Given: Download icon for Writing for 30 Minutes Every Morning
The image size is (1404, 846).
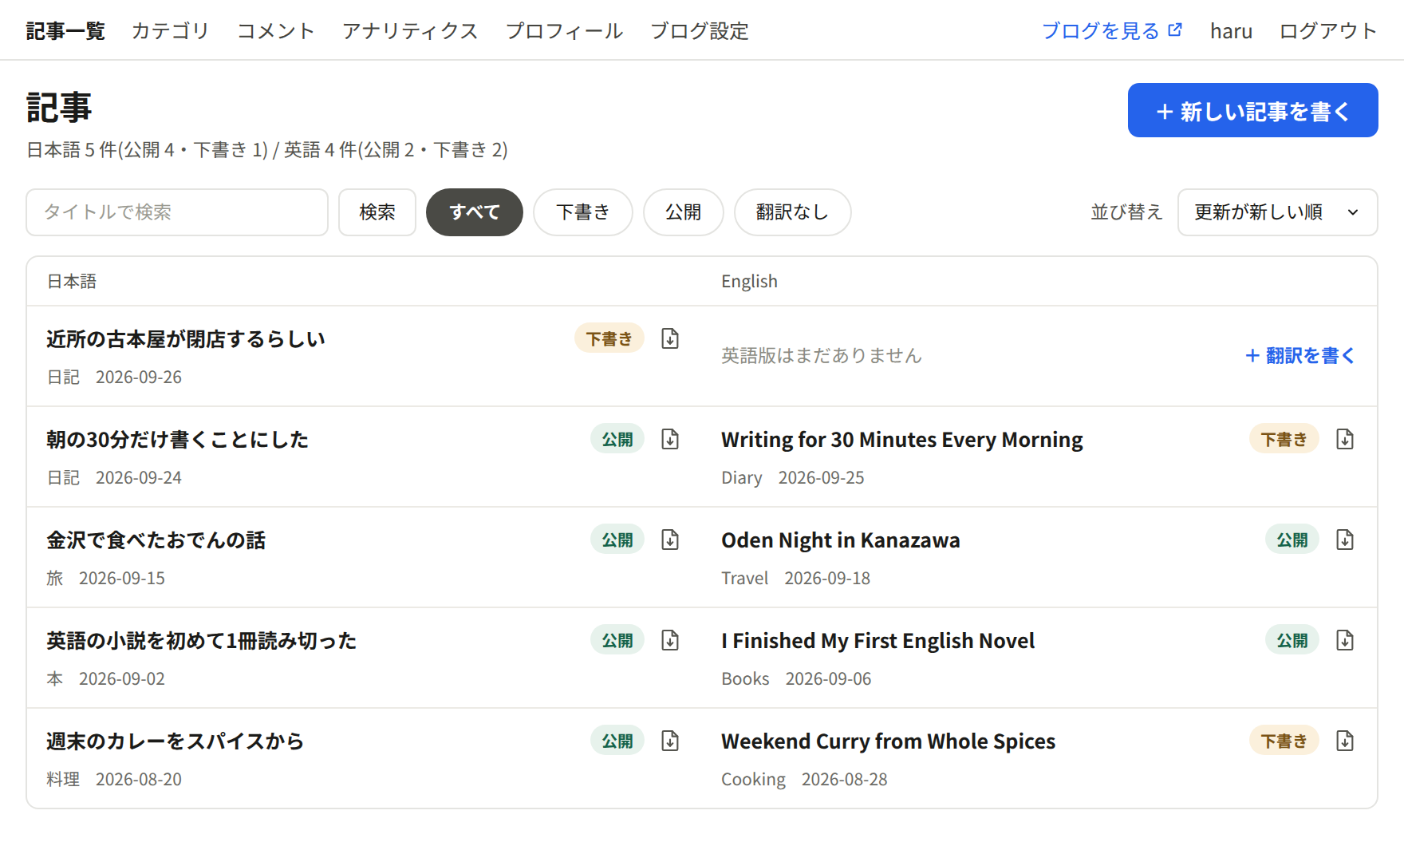Looking at the screenshot, I should click(x=1345, y=439).
